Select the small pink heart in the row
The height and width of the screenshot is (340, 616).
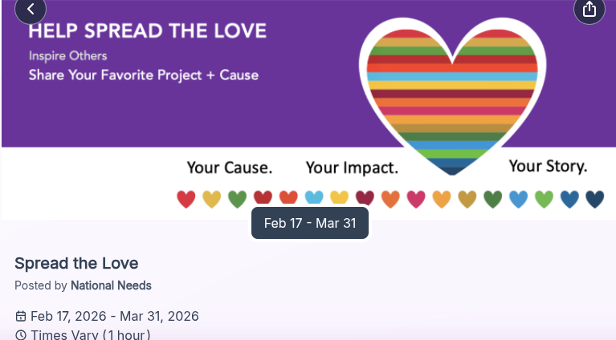(416, 199)
